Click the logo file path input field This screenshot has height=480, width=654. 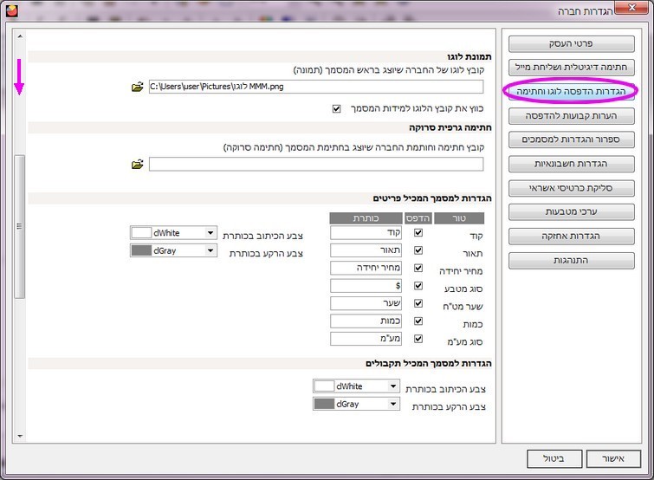pos(315,87)
